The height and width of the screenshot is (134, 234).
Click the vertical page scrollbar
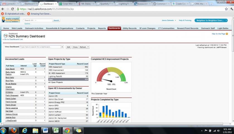233,36
